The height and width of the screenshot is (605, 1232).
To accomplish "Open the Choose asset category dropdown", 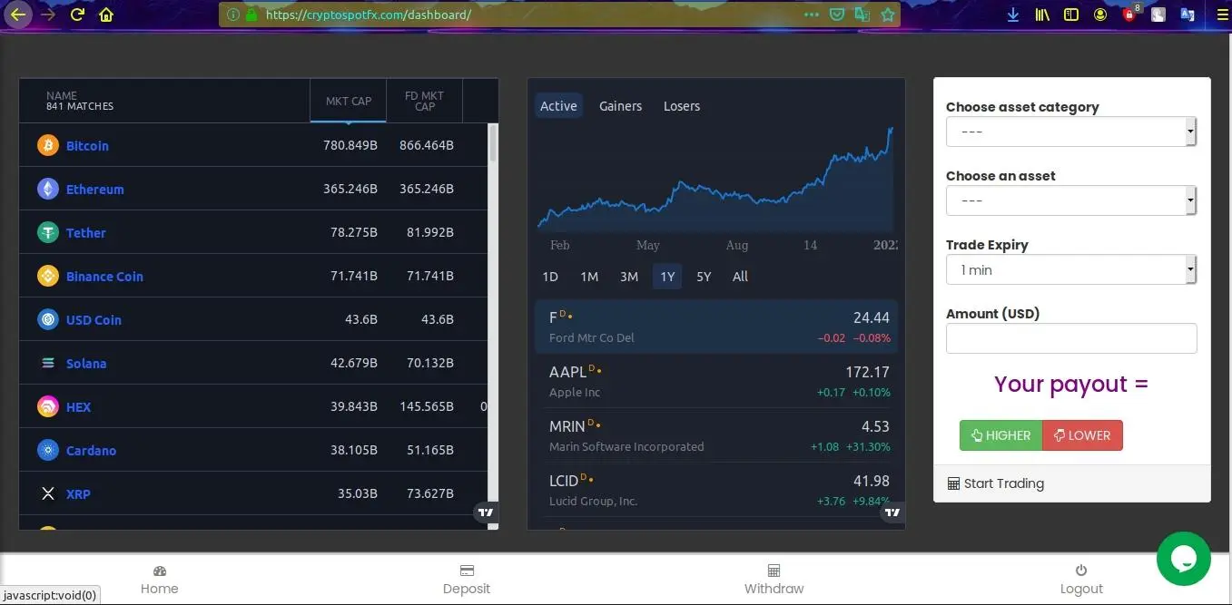I will (1071, 132).
